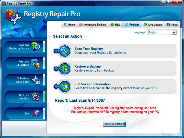
Task: Click the Home tab's house icon
Action: pyautogui.click(x=65, y=25)
